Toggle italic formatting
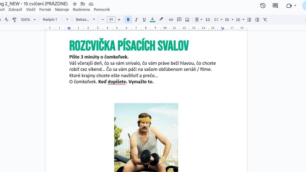The width and height of the screenshot is (306, 172). 136,20
